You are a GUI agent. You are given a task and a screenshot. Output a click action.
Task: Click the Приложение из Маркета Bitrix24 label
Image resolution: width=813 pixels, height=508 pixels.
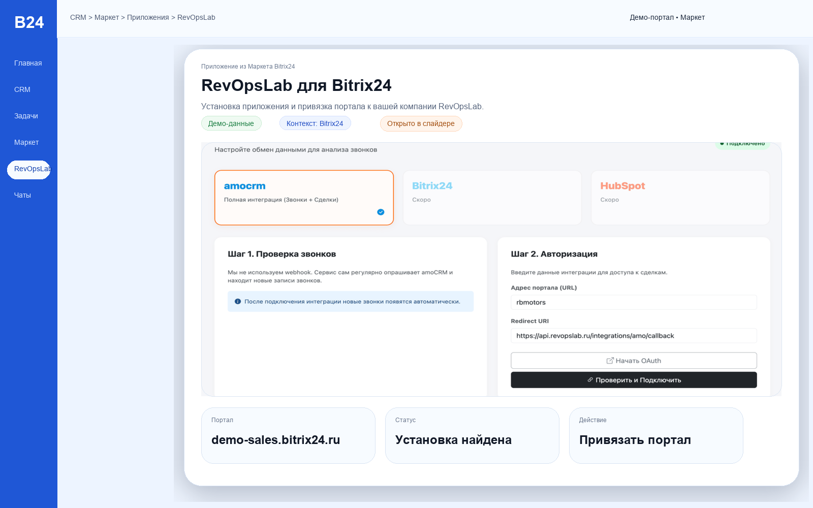pyautogui.click(x=248, y=67)
